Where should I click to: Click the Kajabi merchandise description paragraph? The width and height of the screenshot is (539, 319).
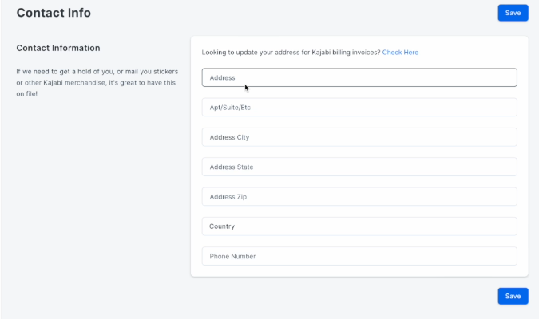pos(97,83)
